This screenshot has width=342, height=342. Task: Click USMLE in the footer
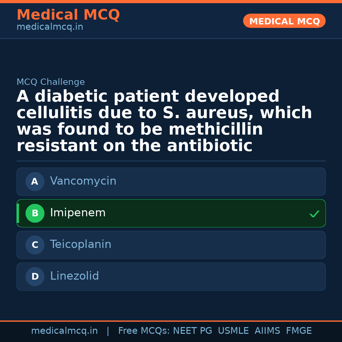(233, 331)
